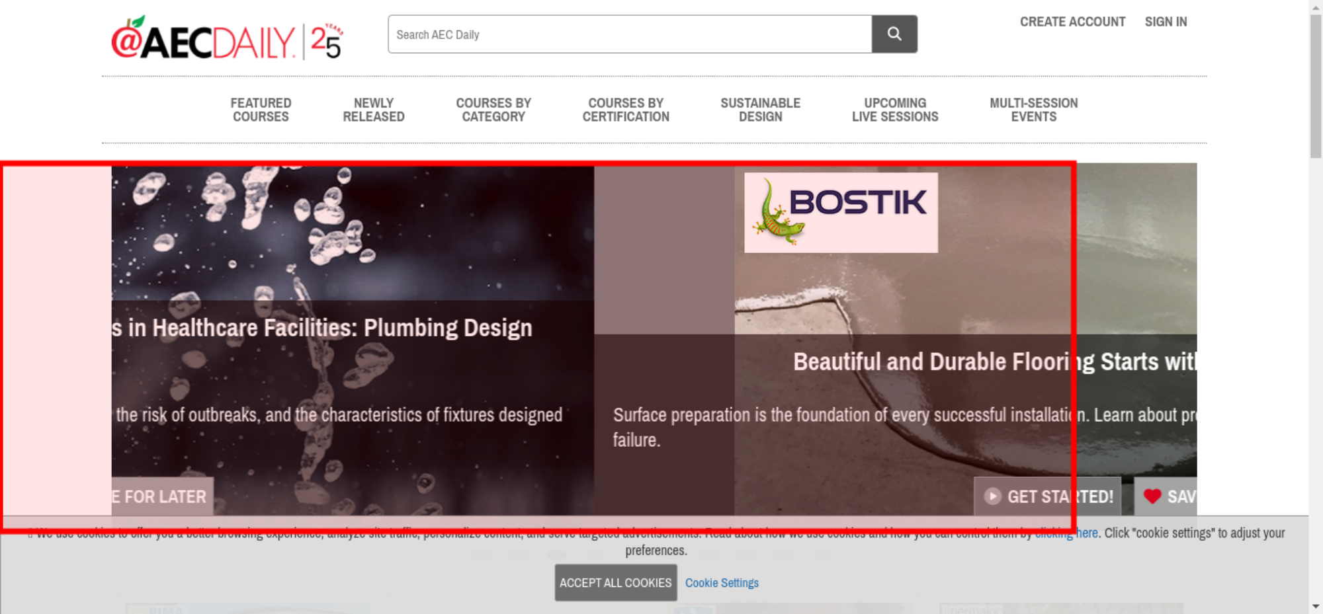
Task: Click the page vertical scrollbar thumb
Action: tap(1316, 86)
